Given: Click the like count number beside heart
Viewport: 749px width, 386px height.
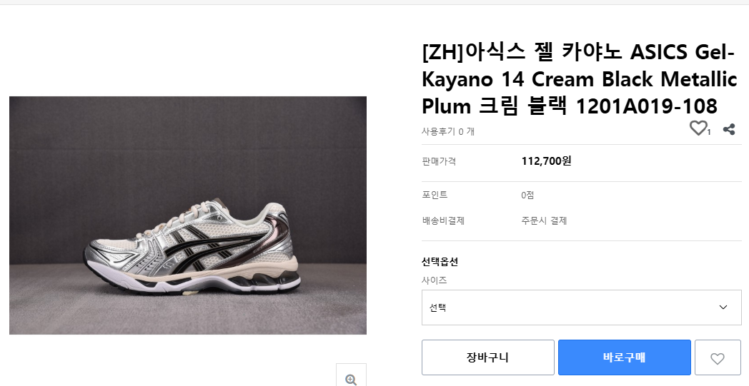Looking at the screenshot, I should [x=709, y=132].
